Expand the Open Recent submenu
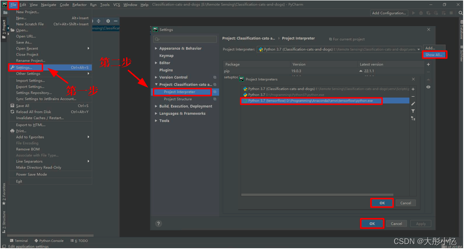Screen dimensions: 464x250 (x=50, y=49)
